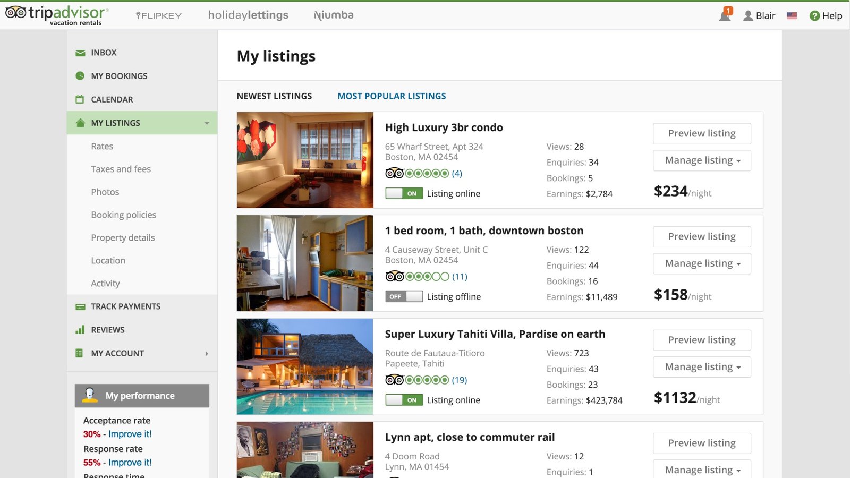Viewport: 850px width, 478px height.
Task: Click owl rating icon for Tahiti Villa
Action: [x=394, y=380]
